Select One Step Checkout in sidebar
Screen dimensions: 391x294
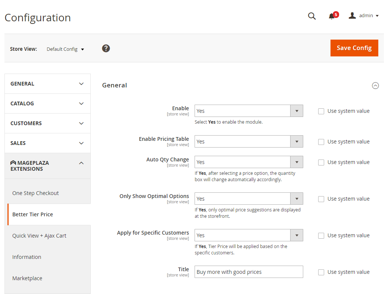click(35, 193)
